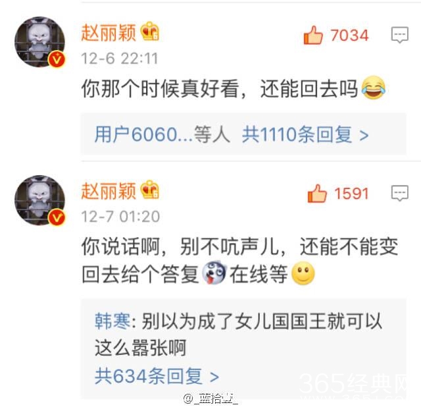Open 韩寒's profile from the reply
This screenshot has height=409, width=421.
(x=112, y=321)
